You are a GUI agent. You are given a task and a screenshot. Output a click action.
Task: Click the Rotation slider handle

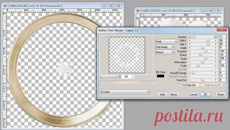tap(206, 51)
